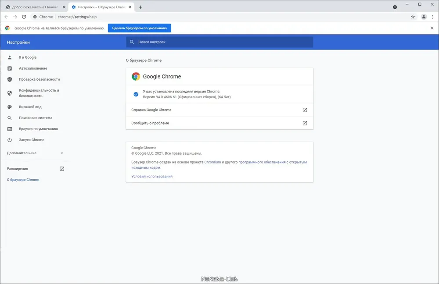Bookmark this page with the star icon
The image size is (439, 284).
[x=413, y=17]
